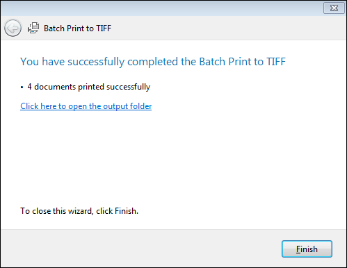The height and width of the screenshot is (268, 347).
Task: Click 'output folder' words in the hyperlink
Action: (x=127, y=106)
